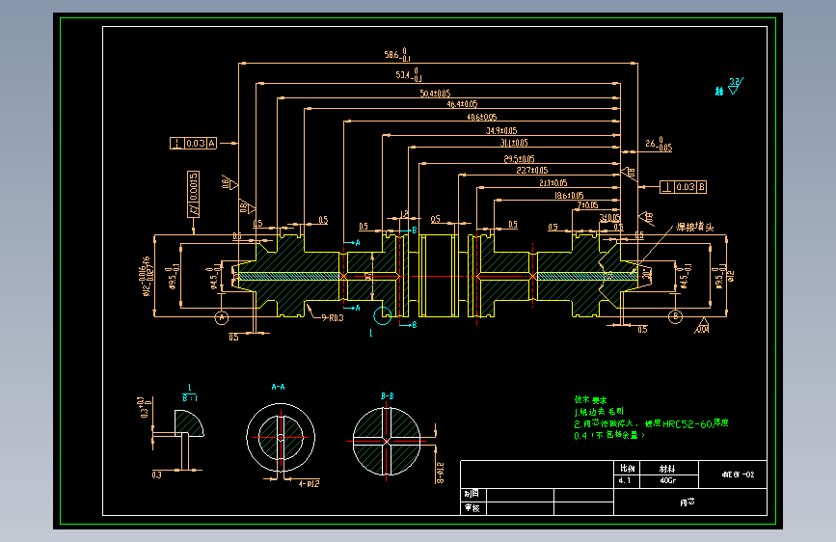
Task: Select the 53.4 dimension text
Action: click(x=409, y=74)
